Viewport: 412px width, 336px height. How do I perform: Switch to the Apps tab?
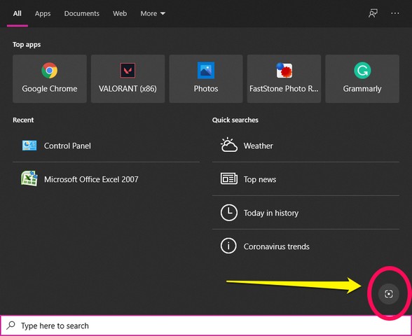pos(43,13)
